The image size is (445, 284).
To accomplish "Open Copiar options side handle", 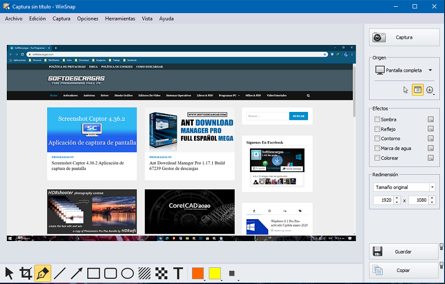I will point(441,266).
